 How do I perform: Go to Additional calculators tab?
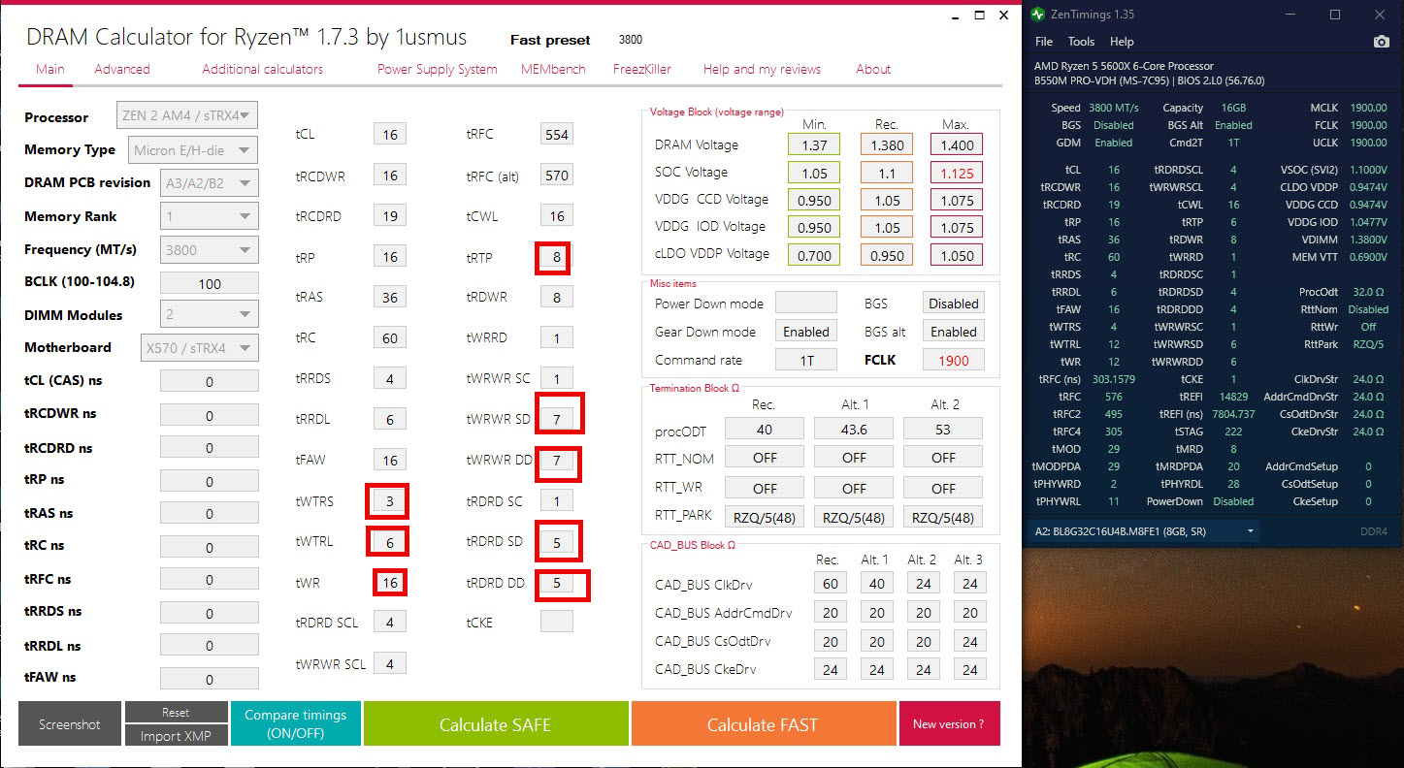[x=263, y=69]
